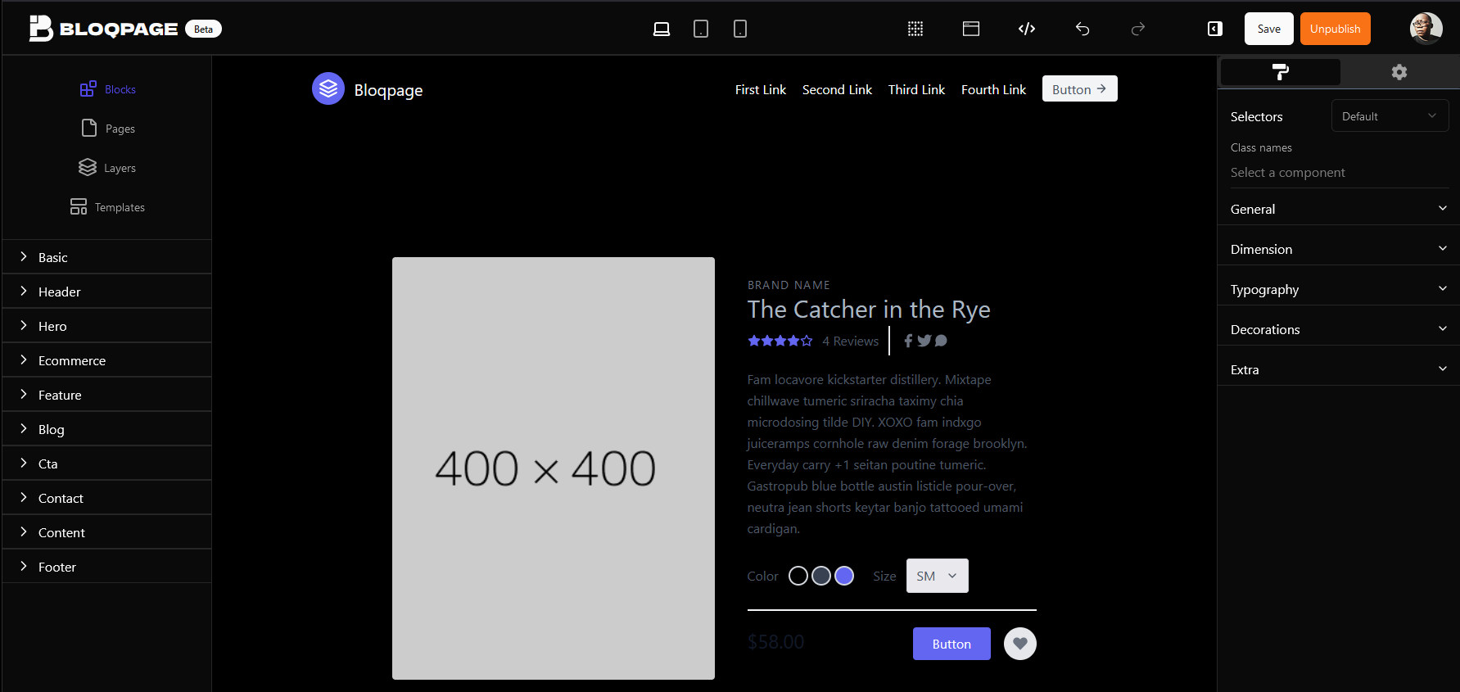Click the Bloqpage top-left logo
This screenshot has height=692, width=1460.
pos(103,29)
